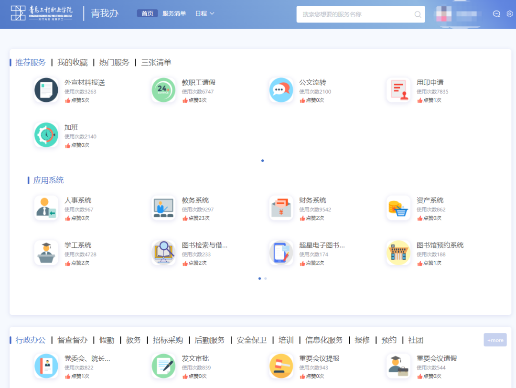Select the 资产系统 coins icon
The height and width of the screenshot is (388, 516).
coord(398,207)
